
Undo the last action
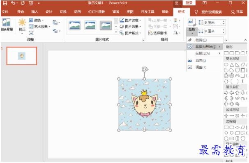point(13,3)
